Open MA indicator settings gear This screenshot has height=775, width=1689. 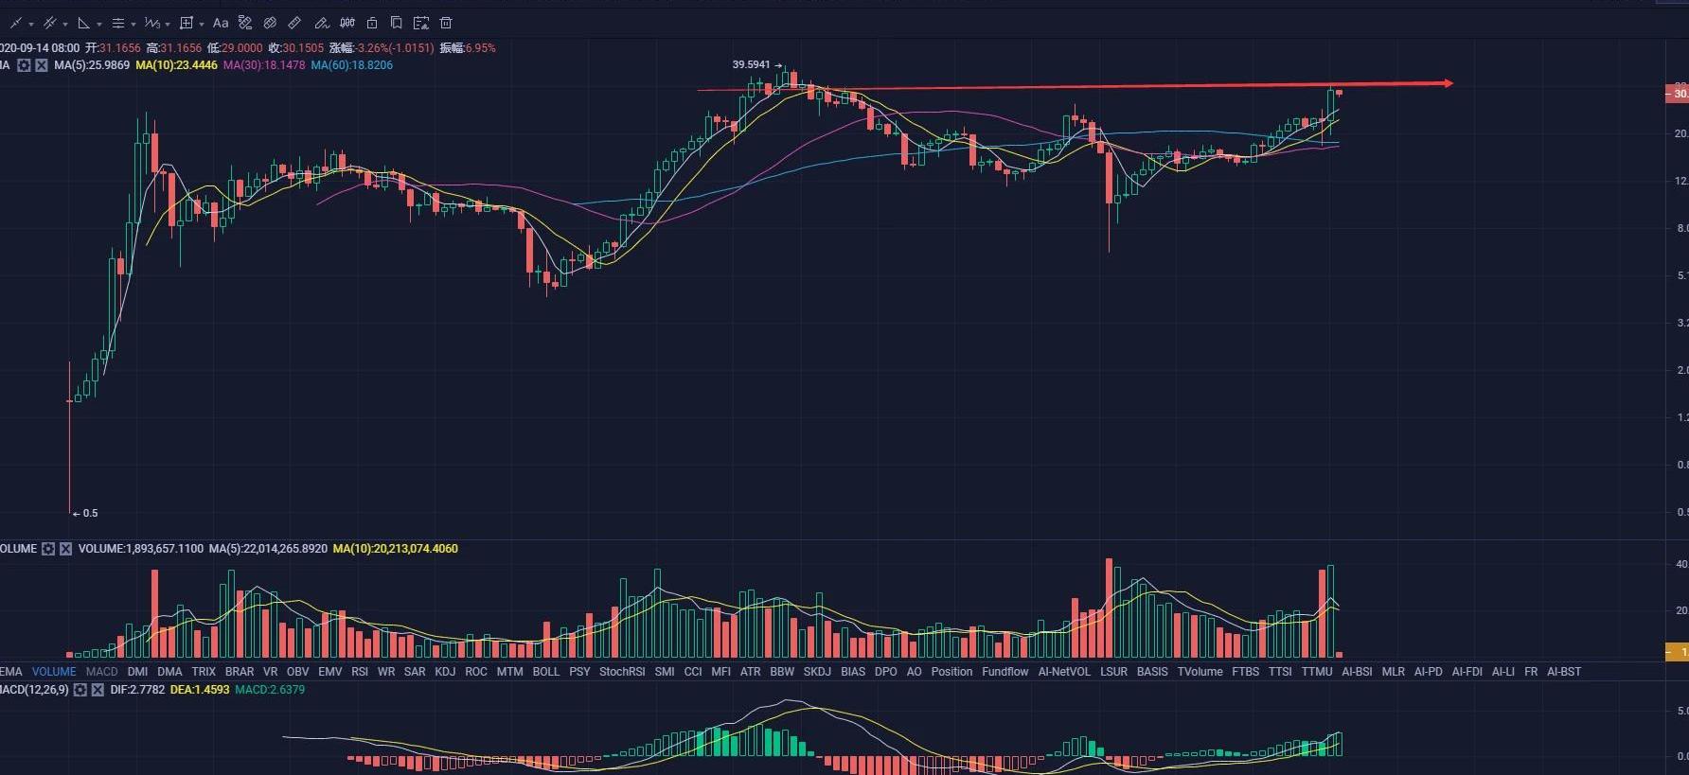[x=25, y=65]
